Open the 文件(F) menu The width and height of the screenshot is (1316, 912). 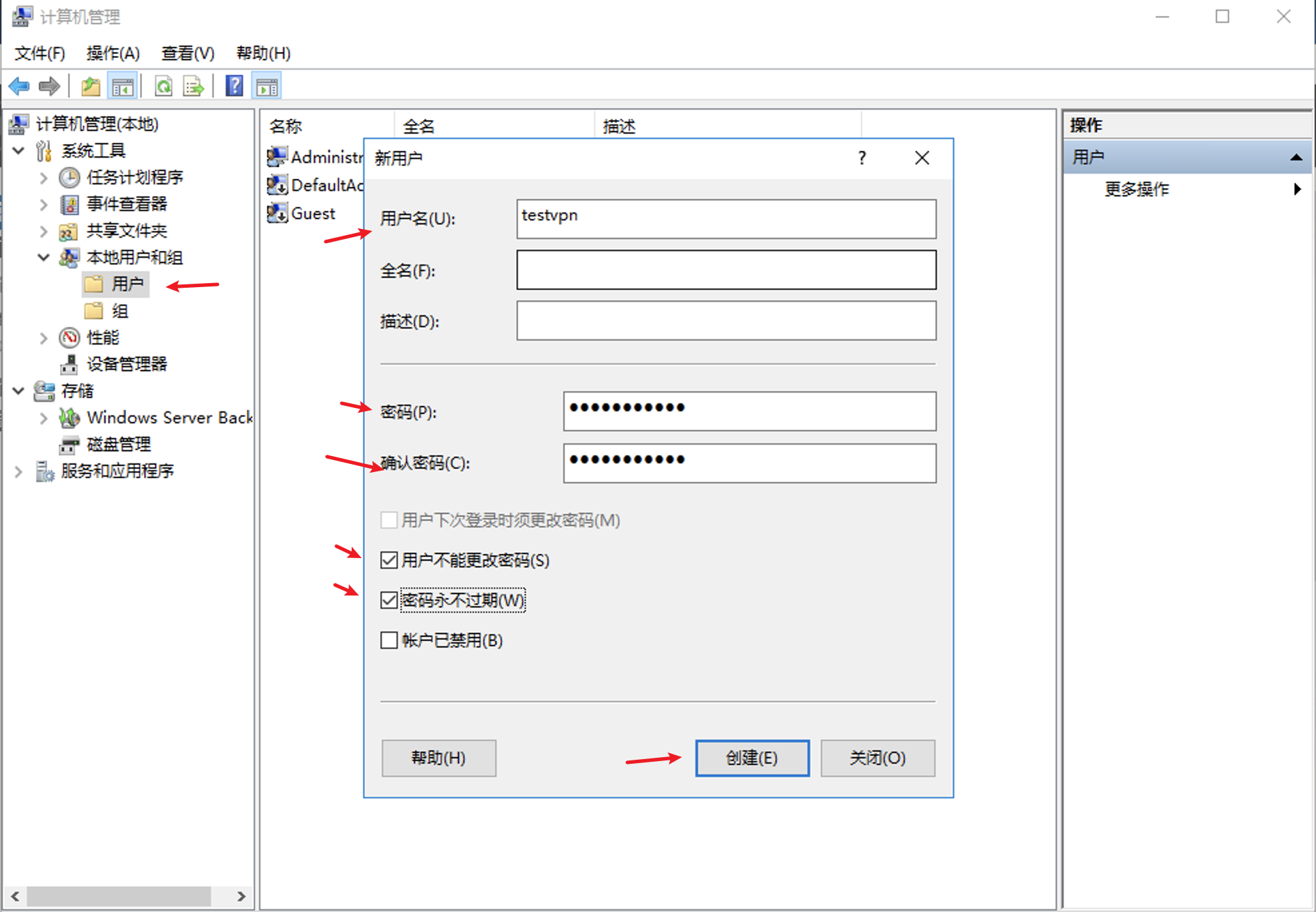[39, 53]
